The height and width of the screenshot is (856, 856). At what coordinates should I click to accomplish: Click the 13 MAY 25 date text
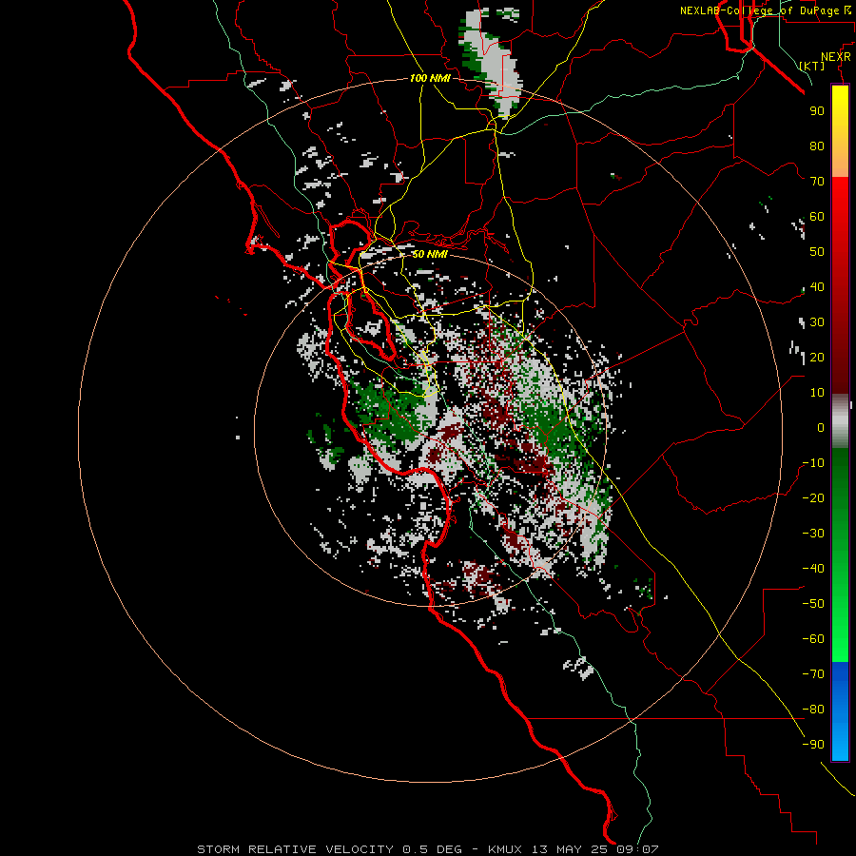569,849
